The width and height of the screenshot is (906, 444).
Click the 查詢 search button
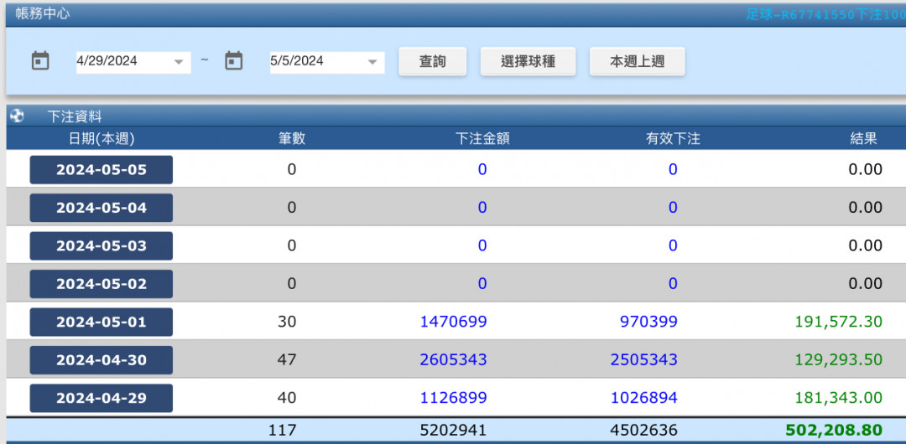point(432,61)
